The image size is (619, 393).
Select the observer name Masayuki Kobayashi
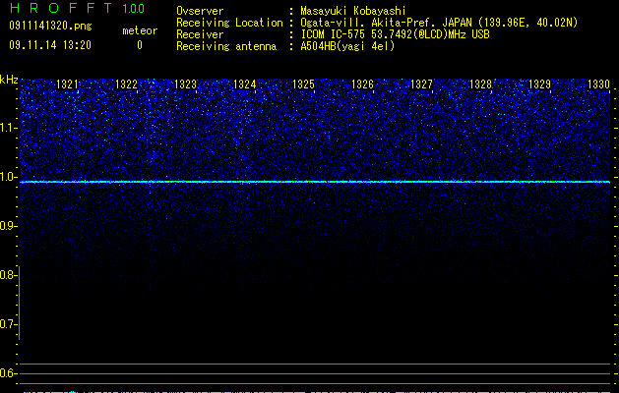point(353,11)
